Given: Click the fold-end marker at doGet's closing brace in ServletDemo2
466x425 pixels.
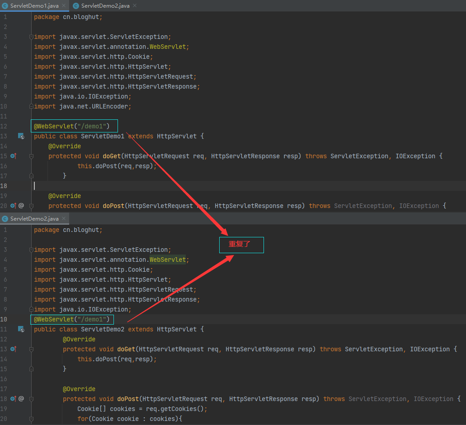Looking at the screenshot, I should pos(31,369).
